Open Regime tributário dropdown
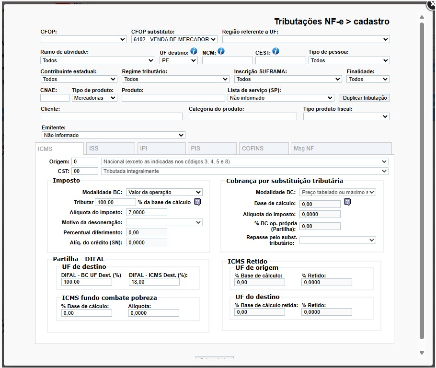The image size is (436, 368). click(175, 79)
